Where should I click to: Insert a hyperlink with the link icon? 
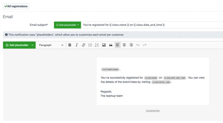coord(84,45)
